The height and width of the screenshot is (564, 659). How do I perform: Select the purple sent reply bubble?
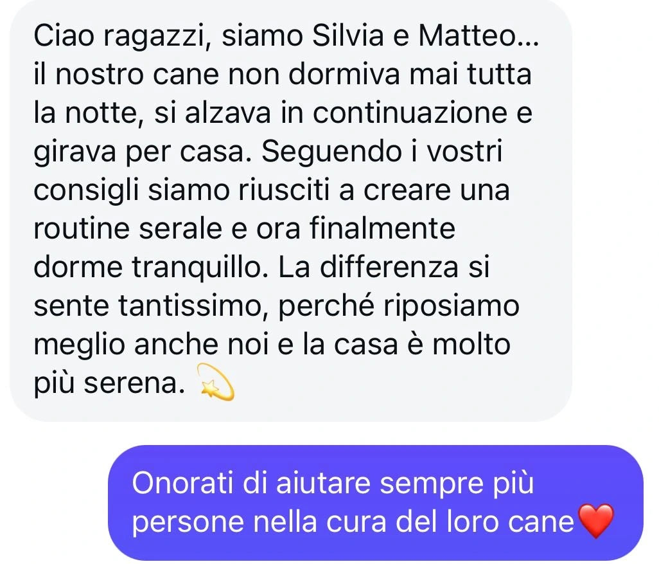[x=376, y=502]
